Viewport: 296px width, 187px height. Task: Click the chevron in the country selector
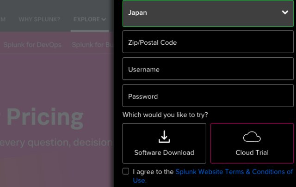(285, 13)
